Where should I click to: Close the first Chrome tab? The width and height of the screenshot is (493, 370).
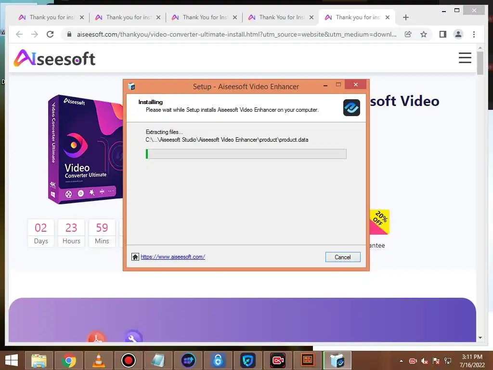coord(82,17)
